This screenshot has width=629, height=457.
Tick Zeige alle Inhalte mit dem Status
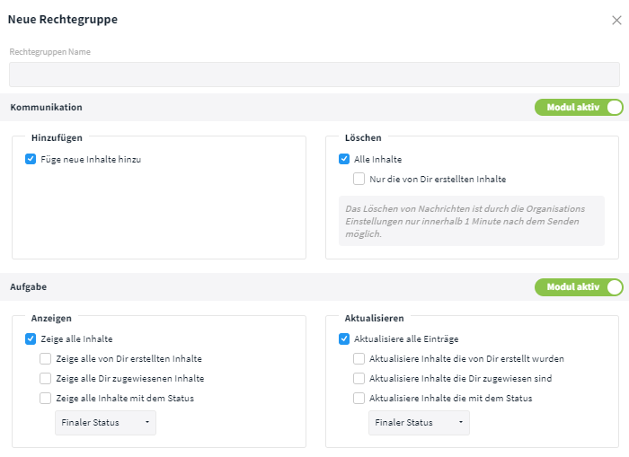[45, 398]
